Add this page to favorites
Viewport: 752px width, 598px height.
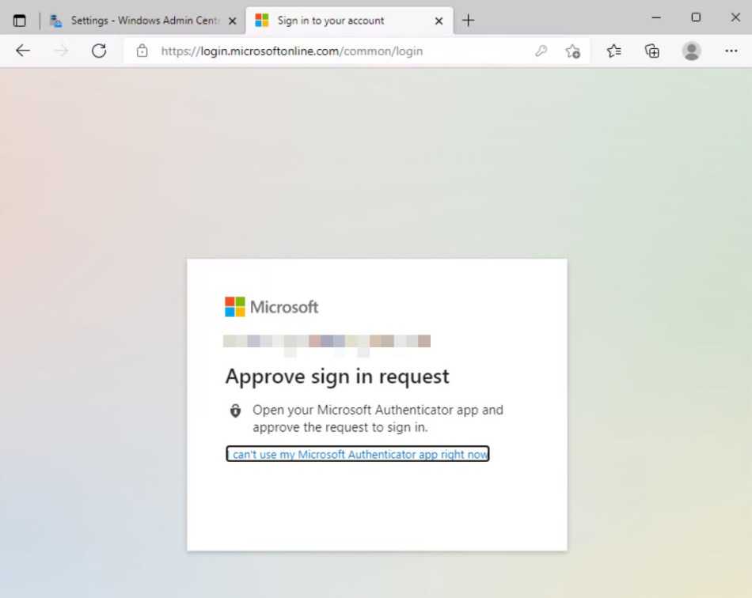click(573, 51)
